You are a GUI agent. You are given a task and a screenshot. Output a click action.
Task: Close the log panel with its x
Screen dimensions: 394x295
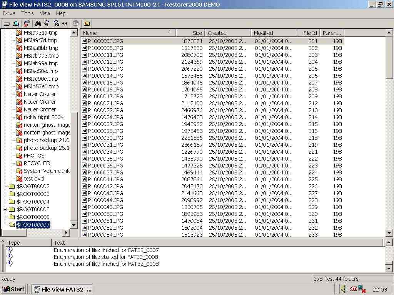pyautogui.click(x=3, y=241)
